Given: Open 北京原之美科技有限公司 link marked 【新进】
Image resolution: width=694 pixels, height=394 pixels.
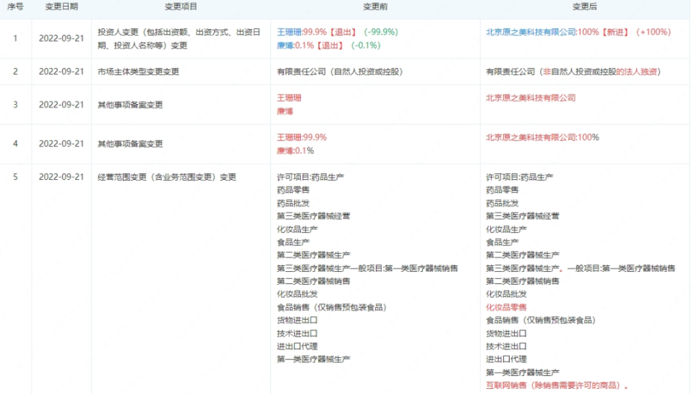Looking at the screenshot, I should point(531,32).
